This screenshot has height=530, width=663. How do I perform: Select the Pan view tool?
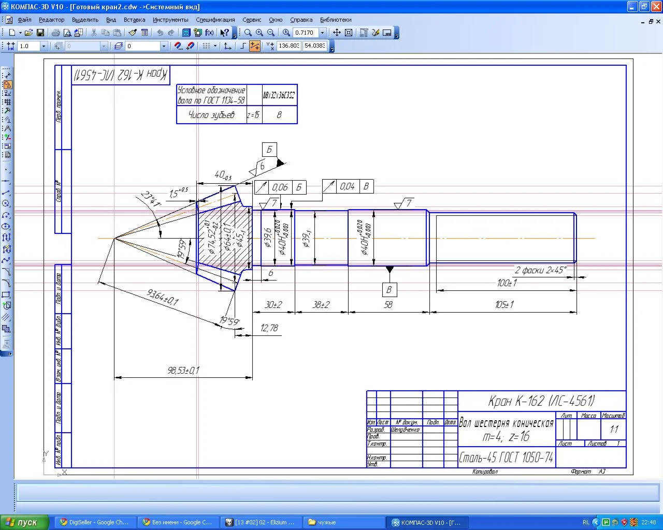click(x=337, y=33)
